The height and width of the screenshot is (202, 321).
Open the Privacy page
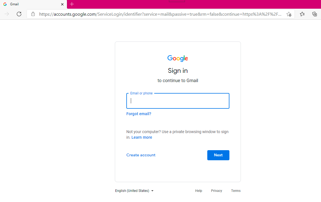[216, 191]
